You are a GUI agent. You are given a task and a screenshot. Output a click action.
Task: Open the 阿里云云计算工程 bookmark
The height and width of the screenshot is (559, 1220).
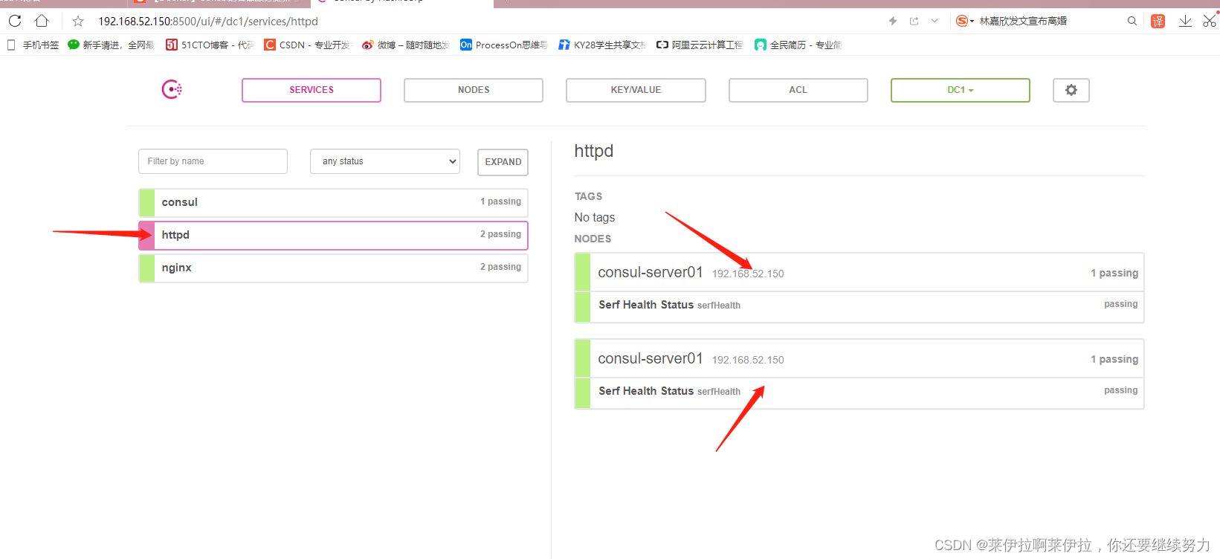pyautogui.click(x=700, y=45)
